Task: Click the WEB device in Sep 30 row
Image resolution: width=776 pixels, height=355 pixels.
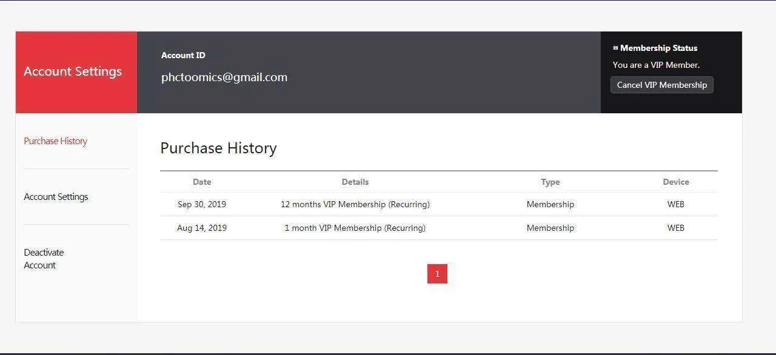Action: coord(676,204)
